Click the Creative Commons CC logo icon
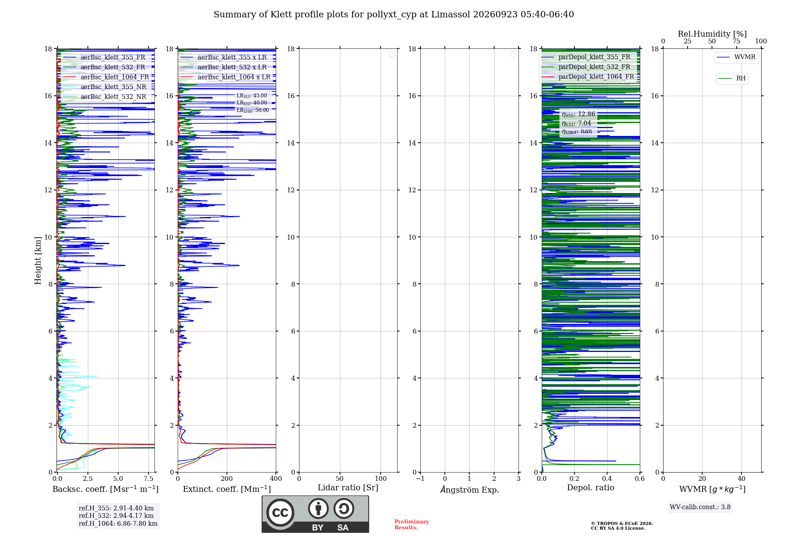The width and height of the screenshot is (788, 536). tap(280, 512)
